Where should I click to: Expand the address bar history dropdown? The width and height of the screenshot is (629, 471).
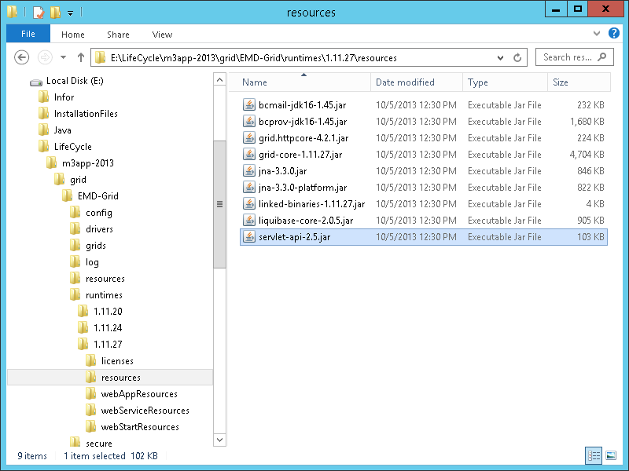(x=501, y=57)
